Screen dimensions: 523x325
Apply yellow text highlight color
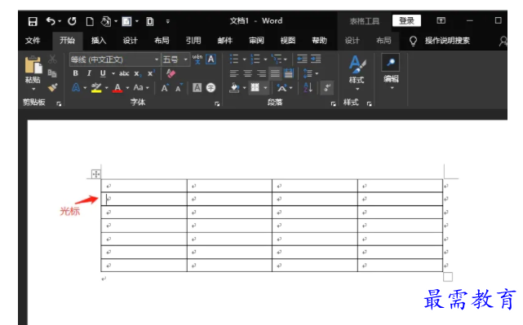(x=96, y=88)
